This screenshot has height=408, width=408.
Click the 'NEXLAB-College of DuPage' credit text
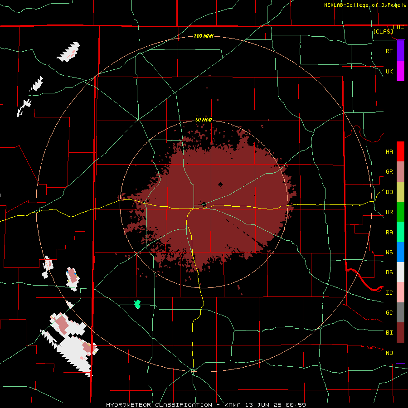click(362, 5)
